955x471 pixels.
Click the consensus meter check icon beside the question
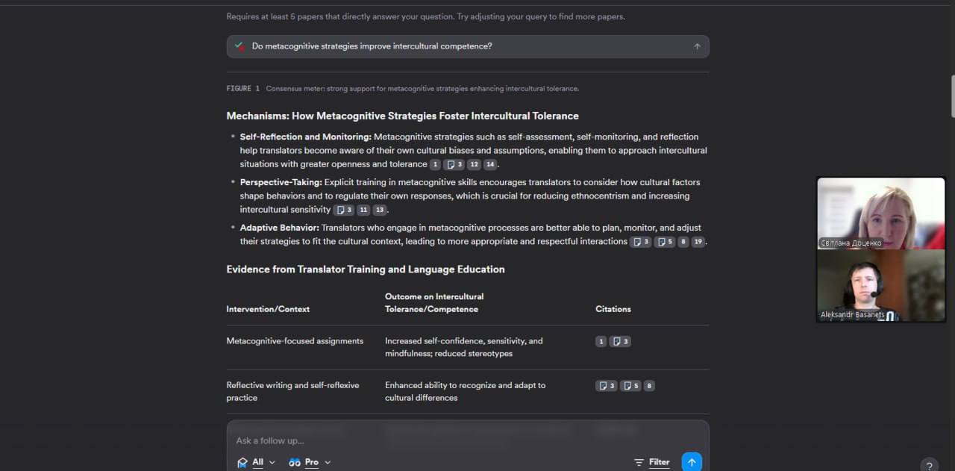point(239,46)
